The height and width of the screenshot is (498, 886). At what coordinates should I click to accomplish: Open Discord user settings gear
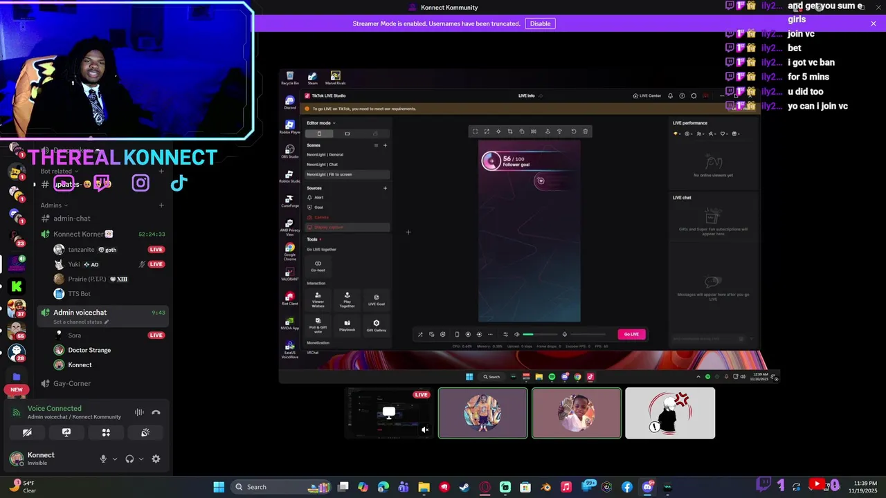pos(156,459)
